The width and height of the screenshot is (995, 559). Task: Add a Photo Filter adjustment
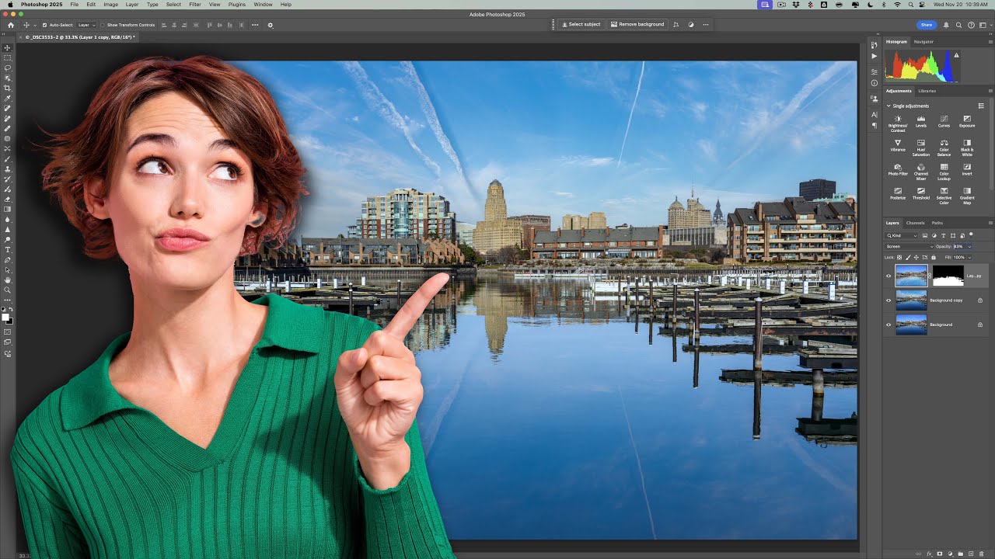coord(898,169)
